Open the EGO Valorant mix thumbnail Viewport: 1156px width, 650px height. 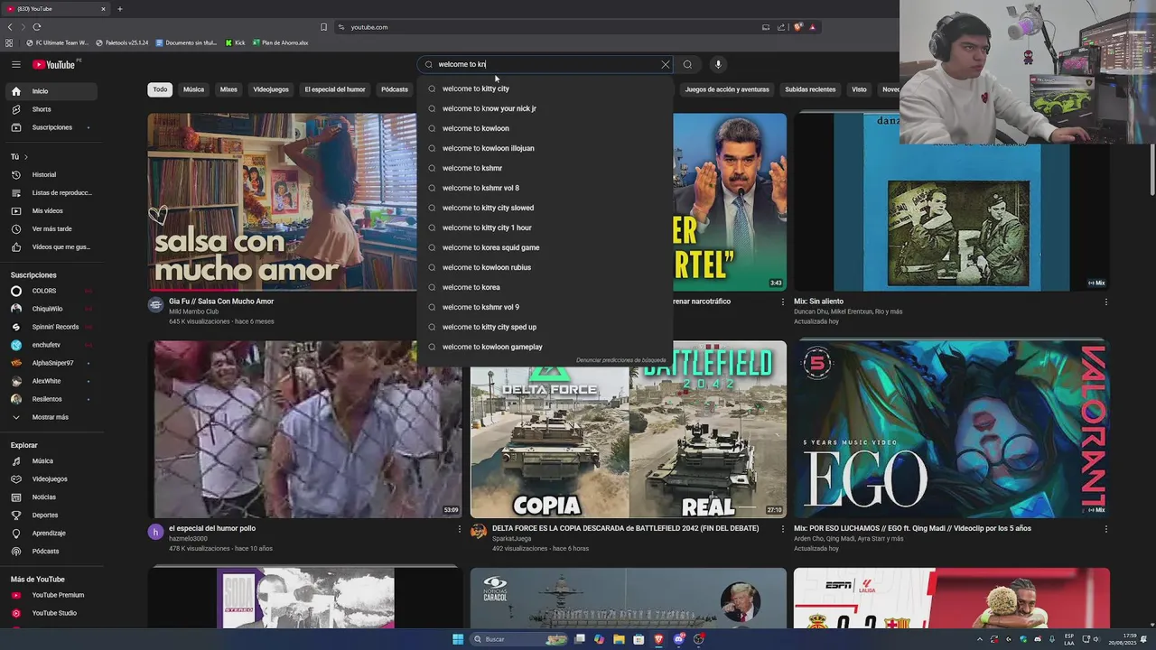coord(952,429)
